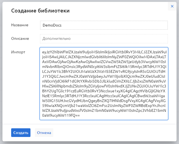Viewport: 179px width, 144px height.
Task: Click import line starting with joiMS4wLjAiLCJkZXN
Action: [x=104, y=57]
